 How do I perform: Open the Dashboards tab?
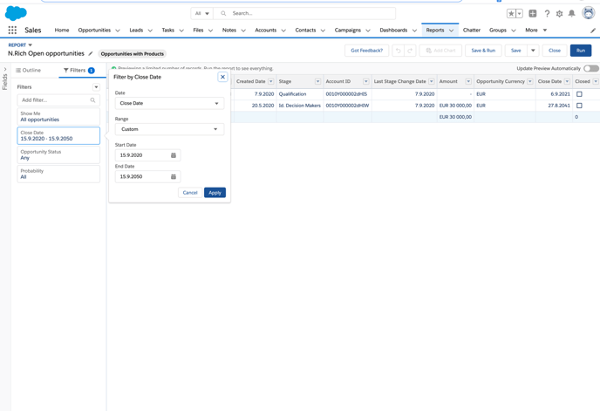(393, 30)
